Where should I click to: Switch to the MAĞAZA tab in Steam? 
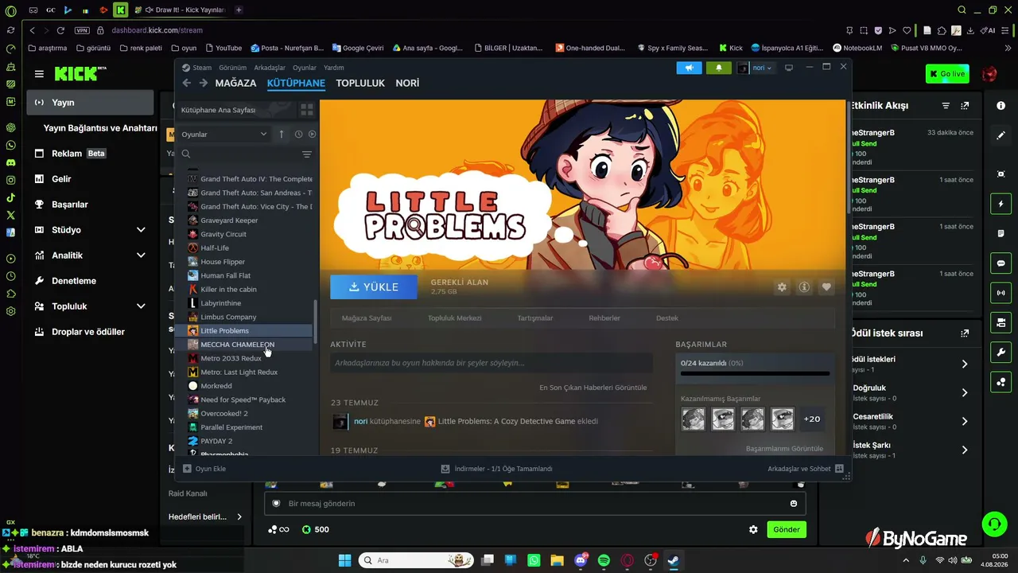[x=235, y=83]
